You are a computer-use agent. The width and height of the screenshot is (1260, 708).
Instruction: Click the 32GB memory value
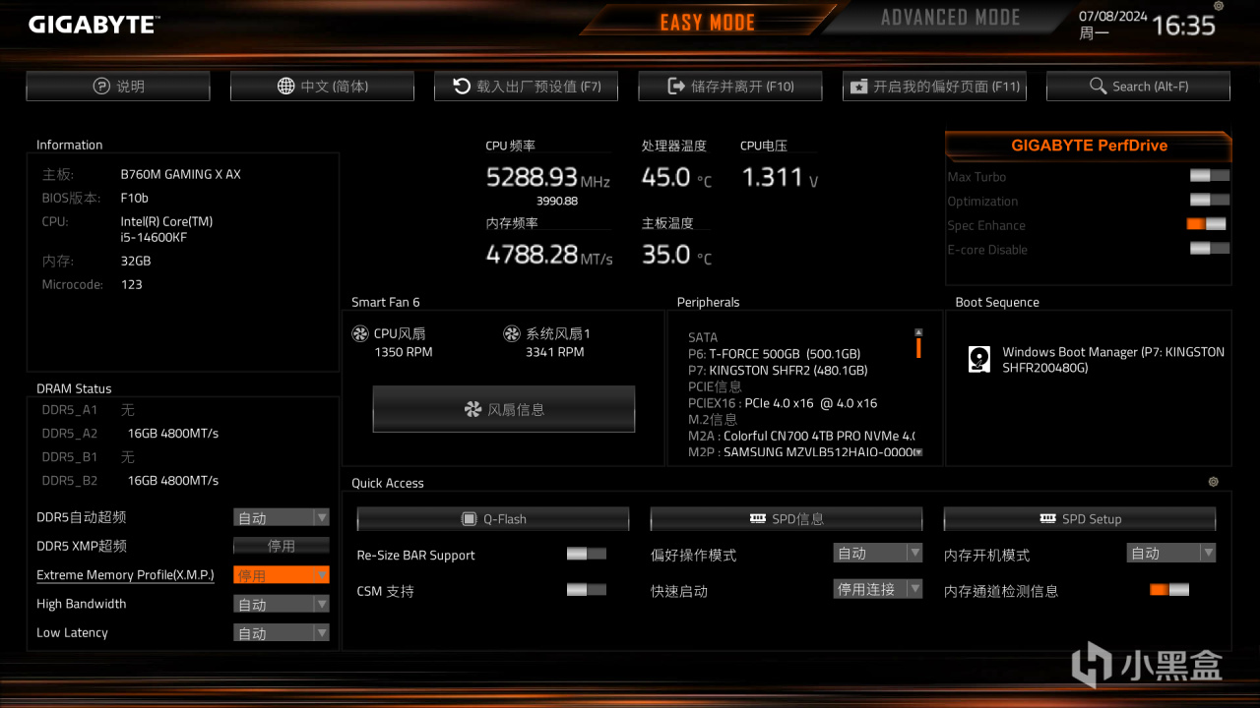[x=136, y=261]
